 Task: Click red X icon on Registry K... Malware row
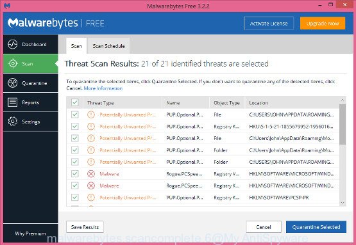click(91, 186)
